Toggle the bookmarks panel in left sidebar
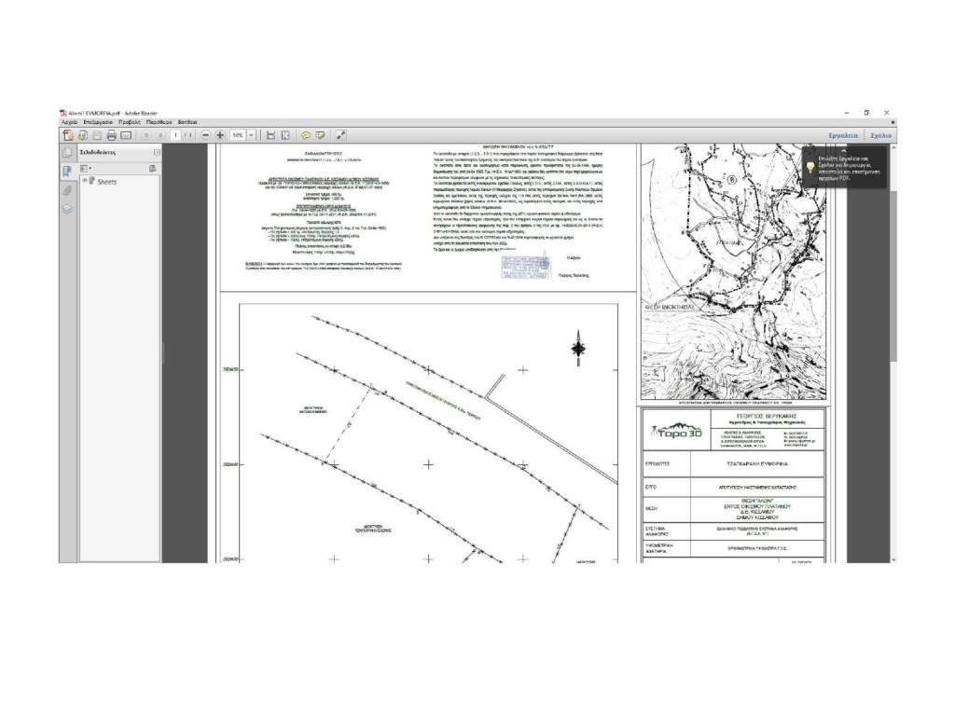955x716 pixels. point(66,172)
